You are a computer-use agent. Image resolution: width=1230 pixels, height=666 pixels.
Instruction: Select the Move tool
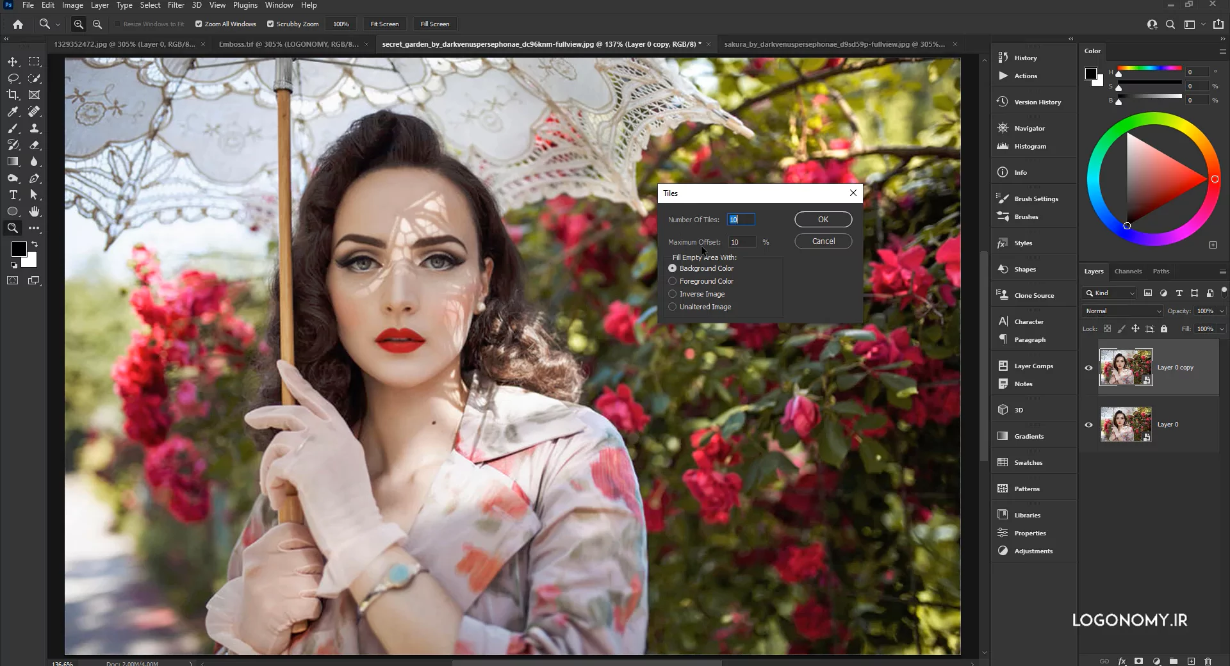coord(13,61)
